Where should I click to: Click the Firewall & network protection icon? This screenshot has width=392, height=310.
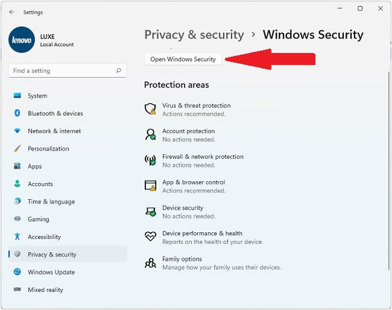pos(150,160)
